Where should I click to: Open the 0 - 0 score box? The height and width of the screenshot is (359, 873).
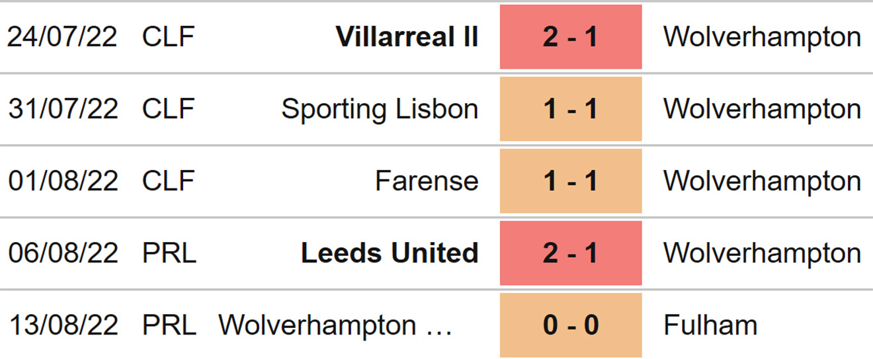[x=570, y=325]
